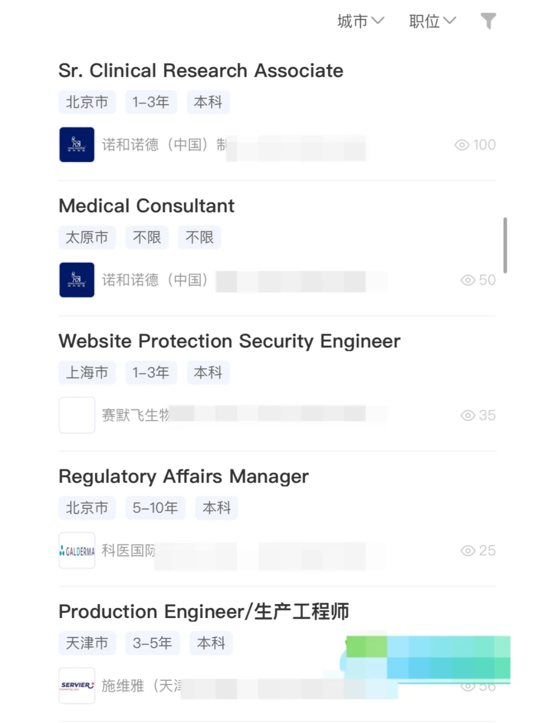Click the blank logo beside 赛默飞生物
Image resolution: width=542 pixels, height=723 pixels.
[x=77, y=415]
